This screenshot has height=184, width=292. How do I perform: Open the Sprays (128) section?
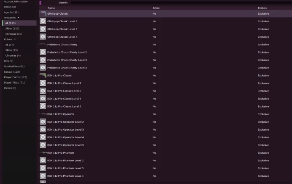coord(12,72)
